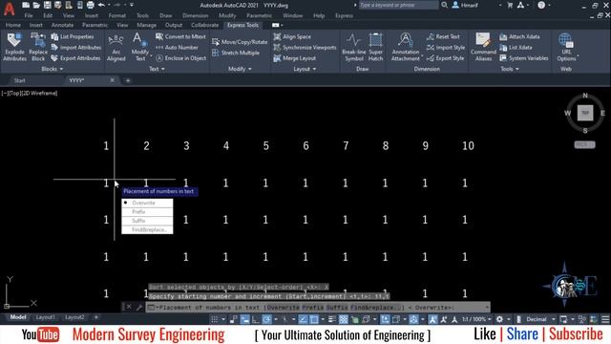Click Explode Attributes tool
The width and height of the screenshot is (611, 344).
[x=14, y=47]
